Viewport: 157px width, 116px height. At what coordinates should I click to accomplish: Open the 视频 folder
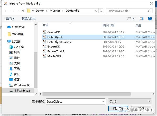(x=14, y=52)
